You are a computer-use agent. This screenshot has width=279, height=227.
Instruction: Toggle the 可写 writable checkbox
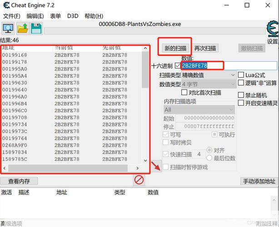tap(166, 134)
